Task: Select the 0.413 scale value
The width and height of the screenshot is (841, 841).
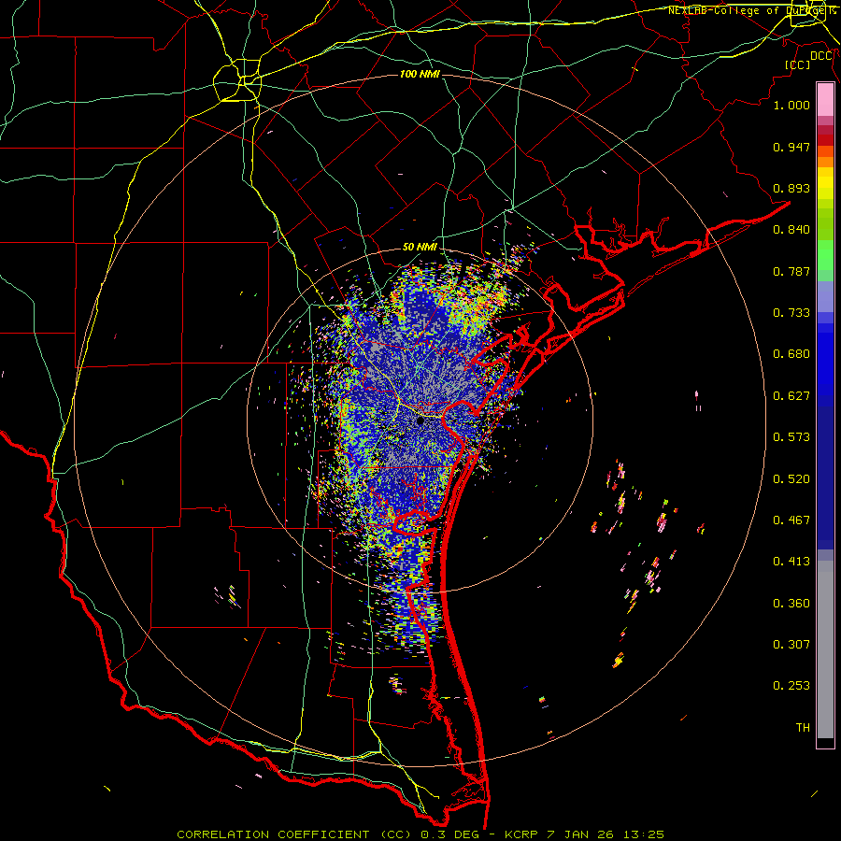Action: click(791, 562)
